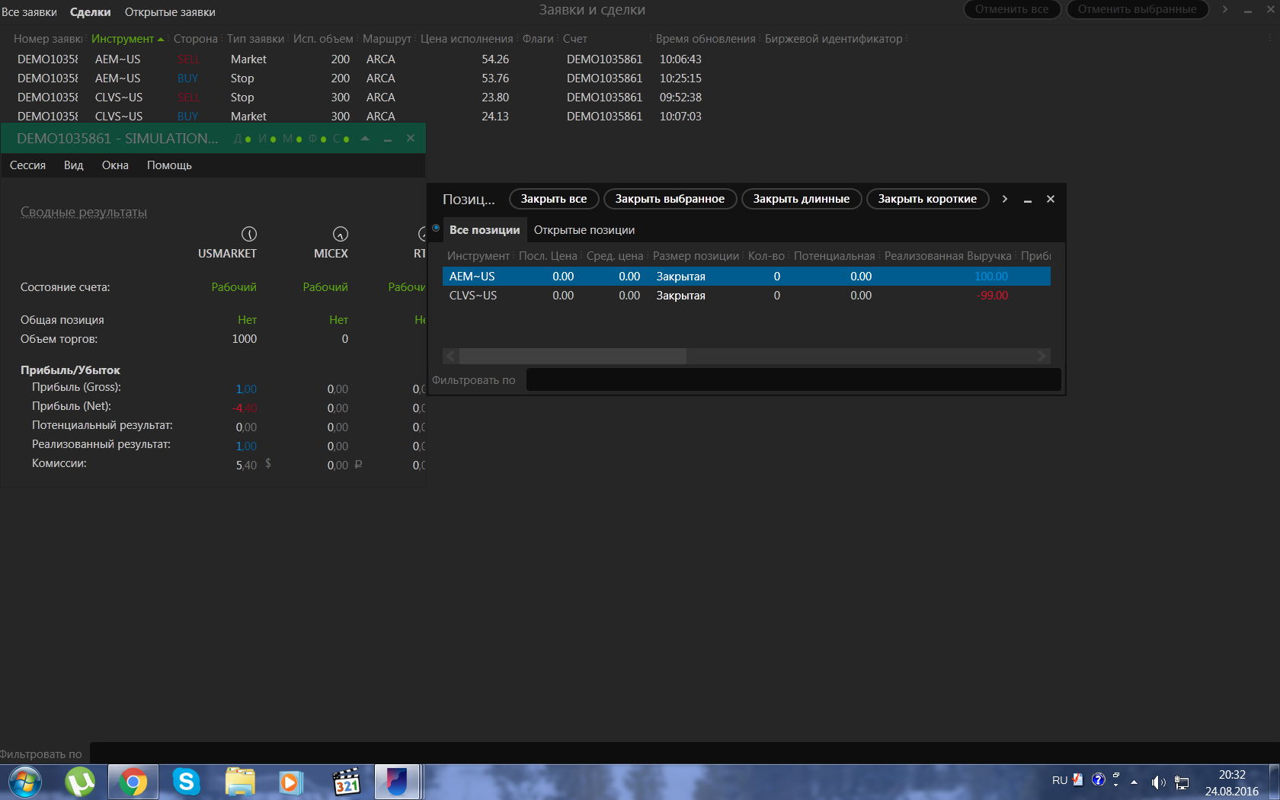Switch to the Открытые позиции tab

click(x=584, y=230)
